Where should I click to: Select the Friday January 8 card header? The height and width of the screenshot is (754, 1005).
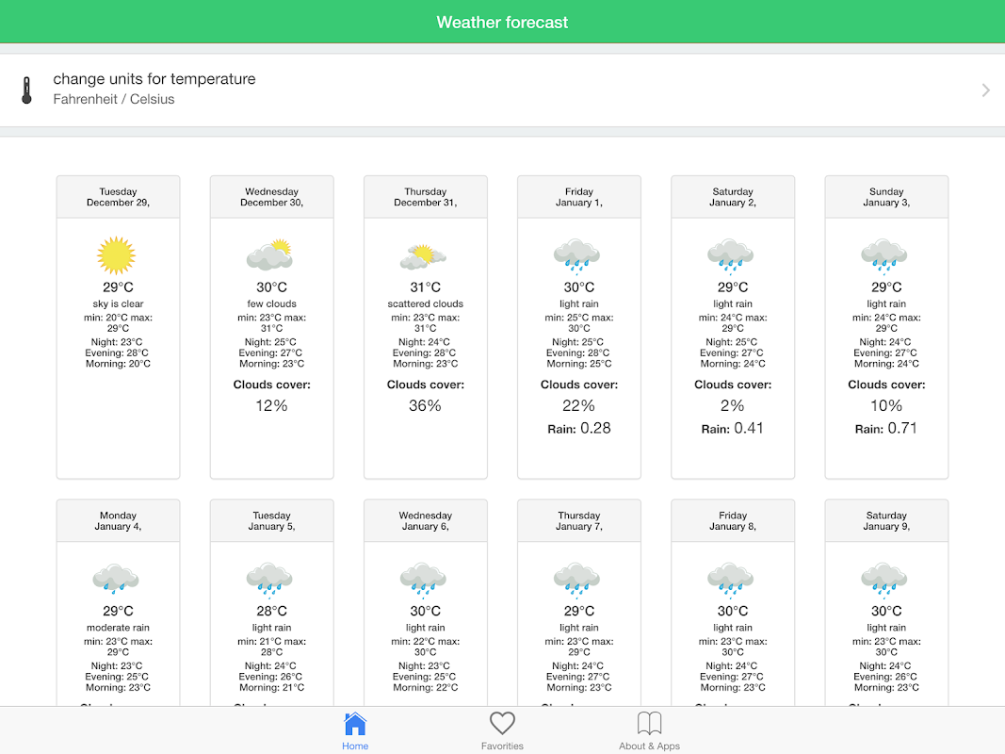tap(733, 520)
